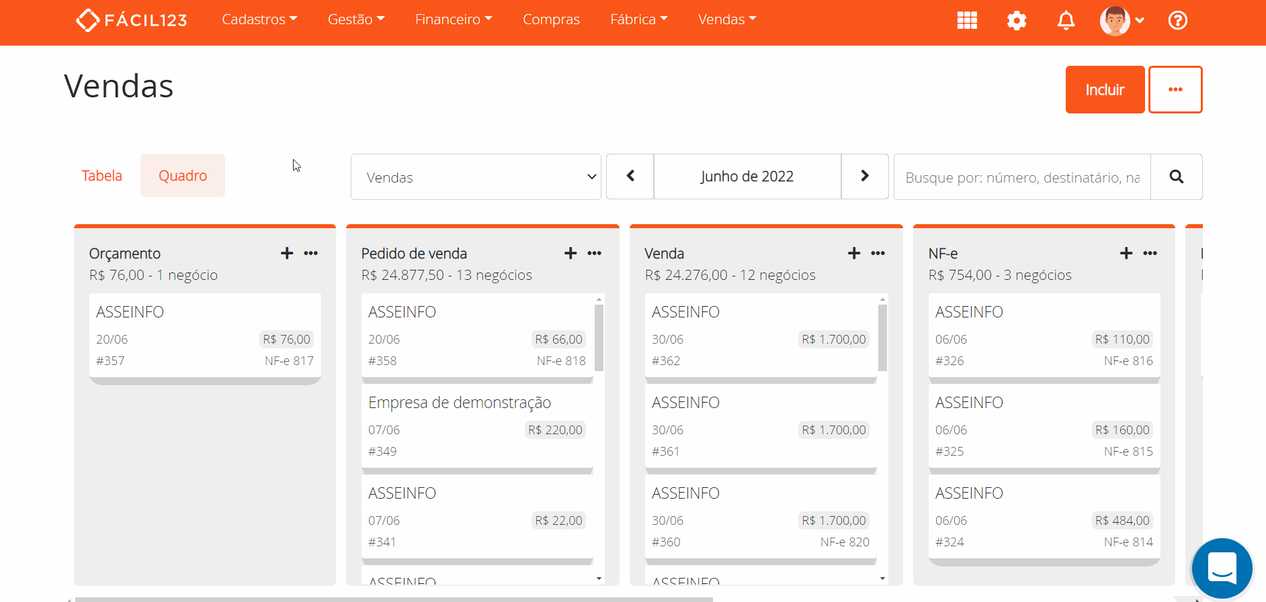The image size is (1266, 602).
Task: Add a new card to NF-e column
Action: [1126, 253]
